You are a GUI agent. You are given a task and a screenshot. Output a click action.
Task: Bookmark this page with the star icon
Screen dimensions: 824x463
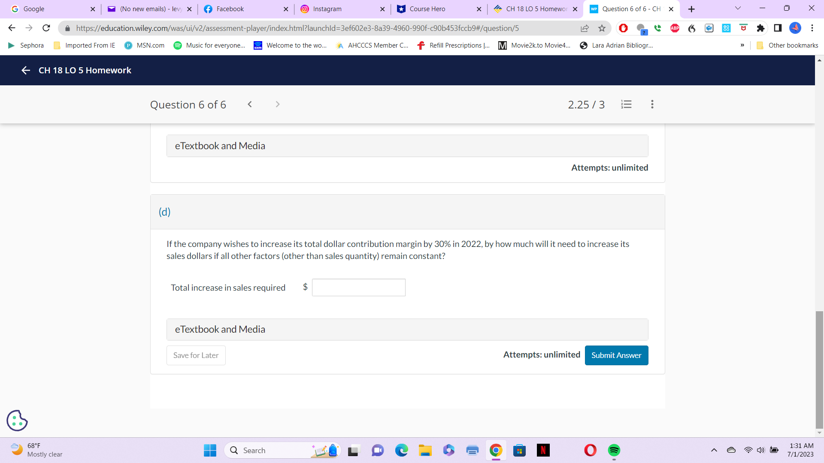(602, 28)
